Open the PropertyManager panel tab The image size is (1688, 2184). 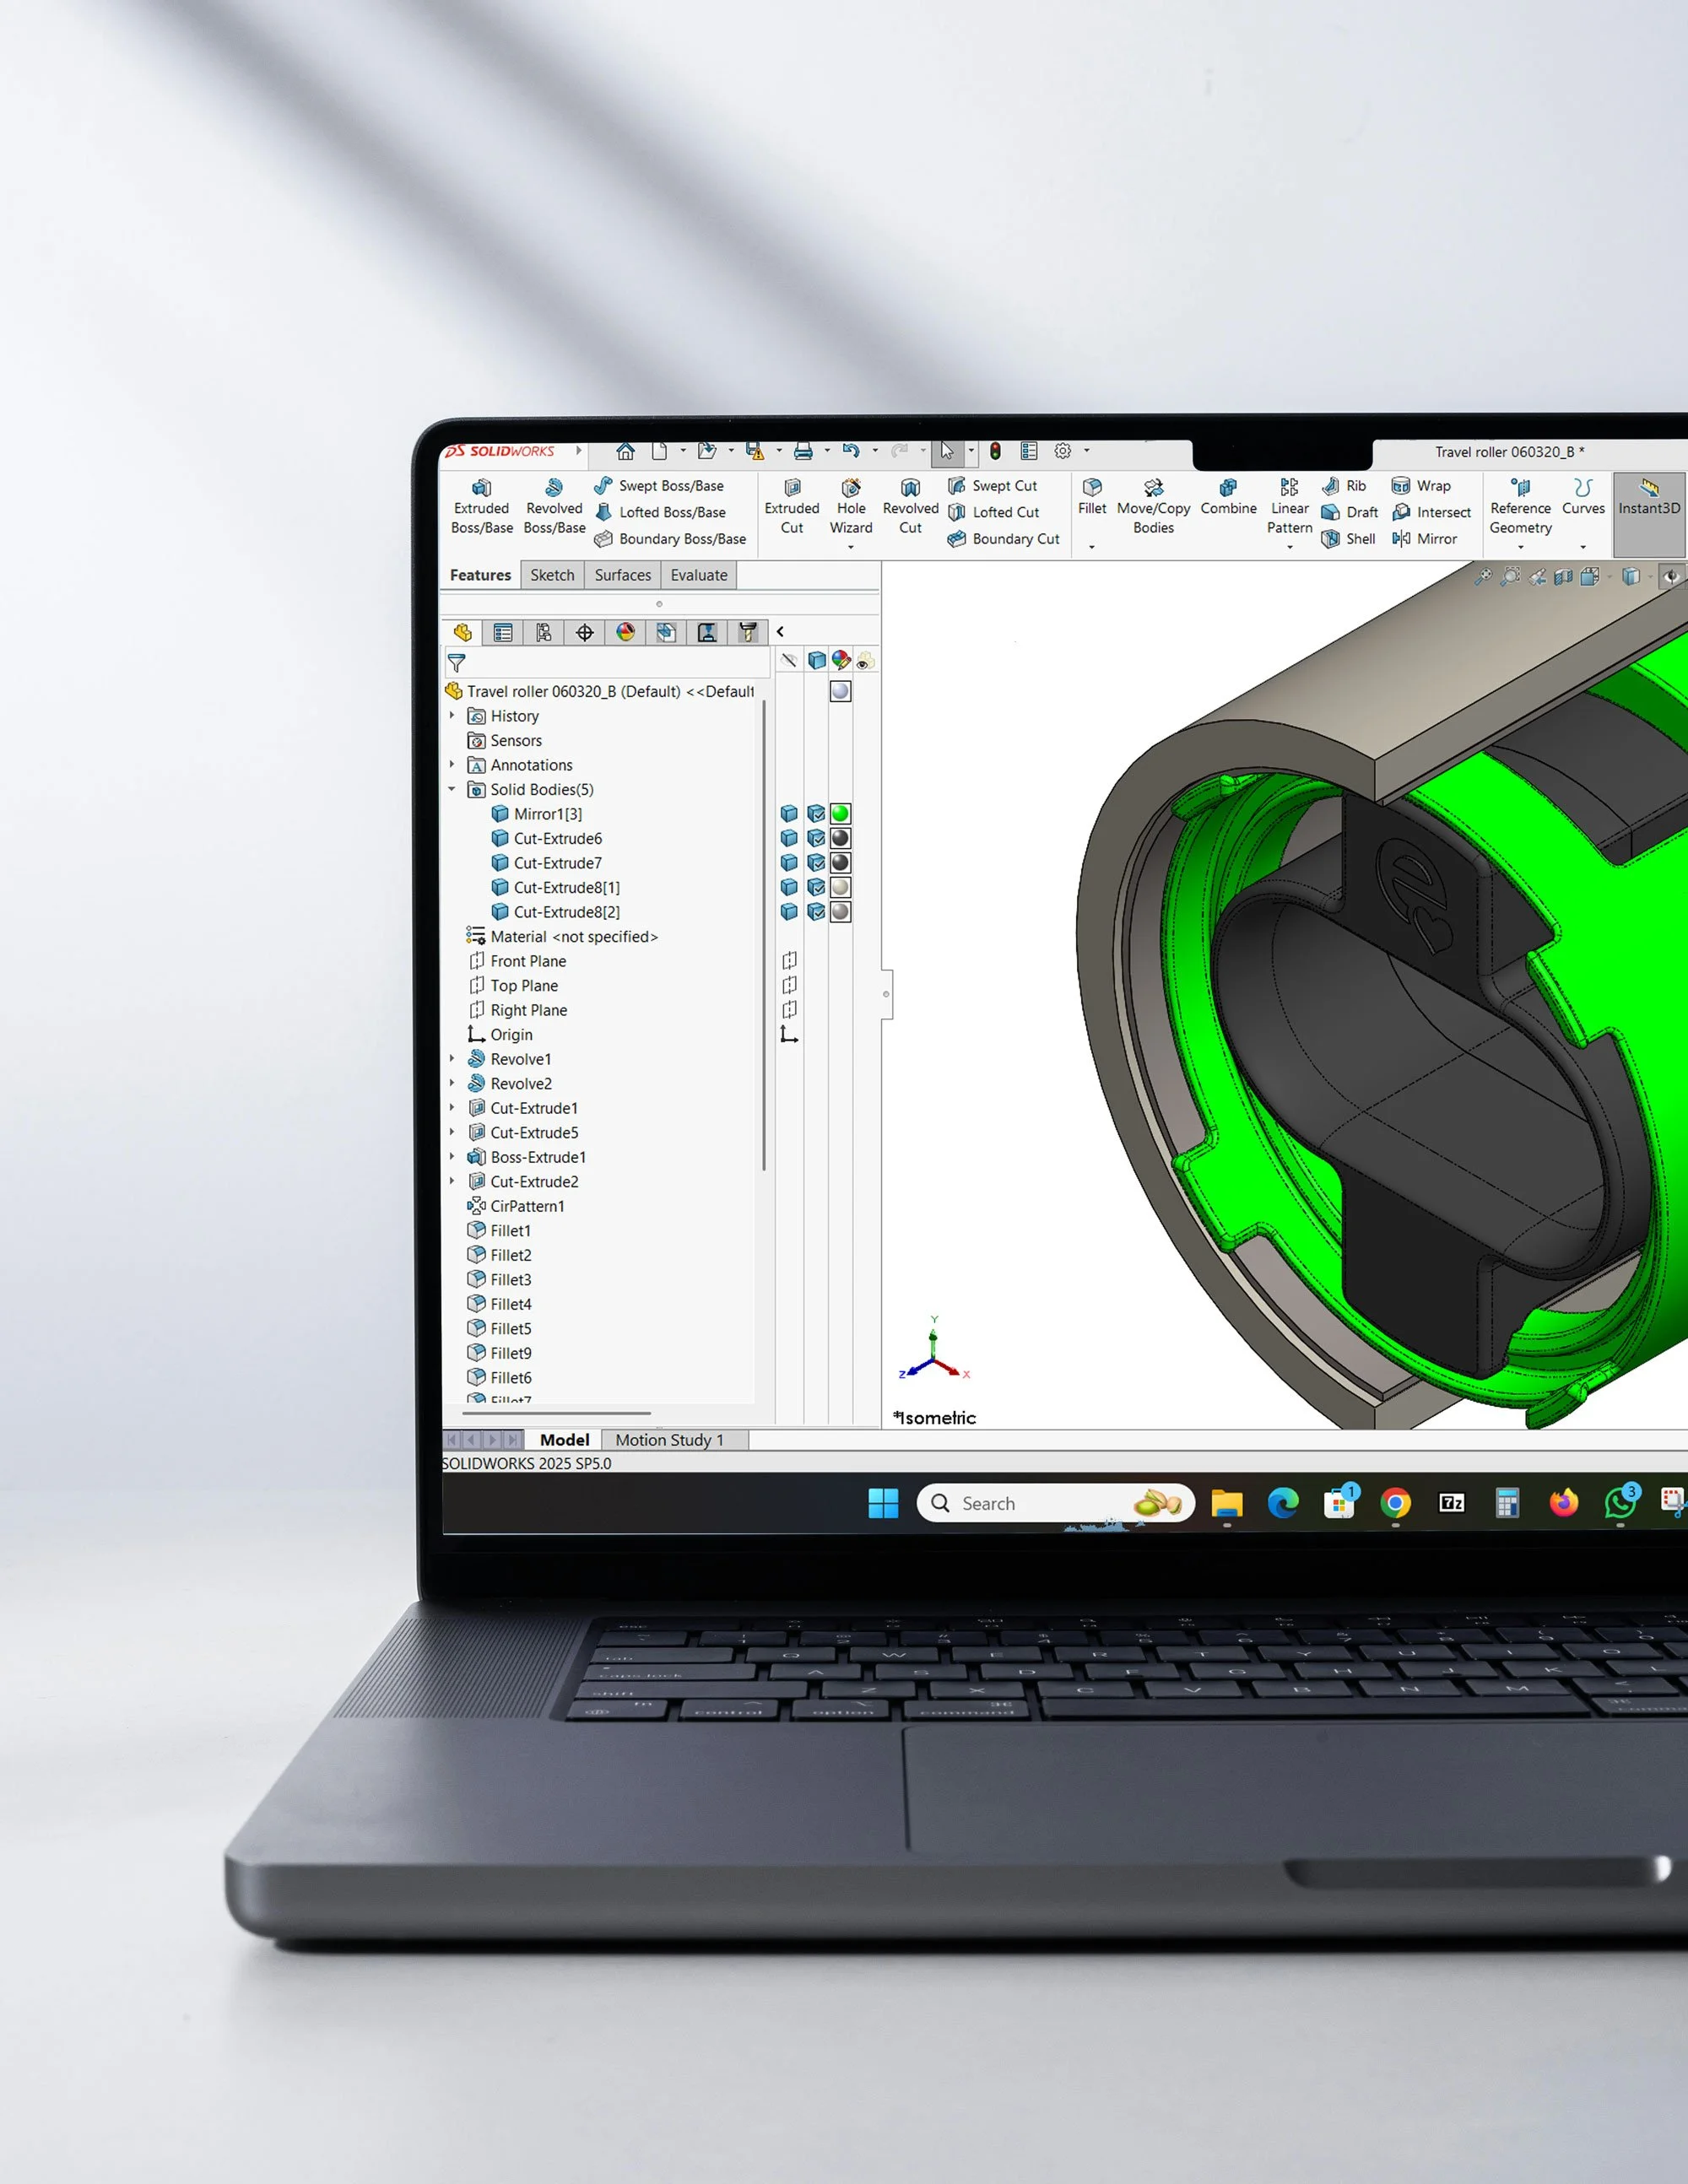503,632
